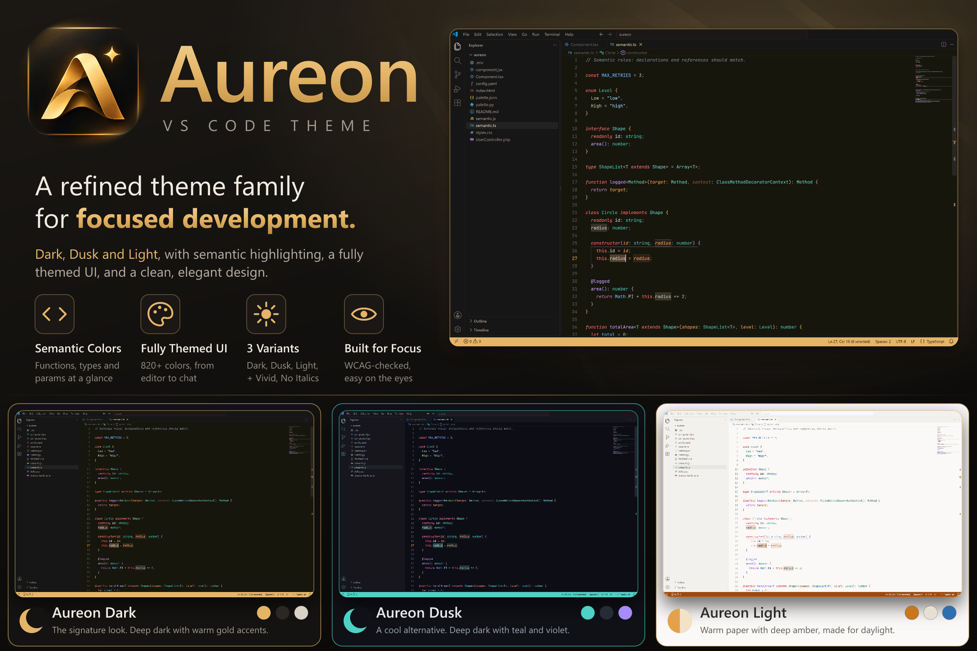Image resolution: width=977 pixels, height=651 pixels.
Task: Close the semantic.ts tab
Action: click(640, 44)
